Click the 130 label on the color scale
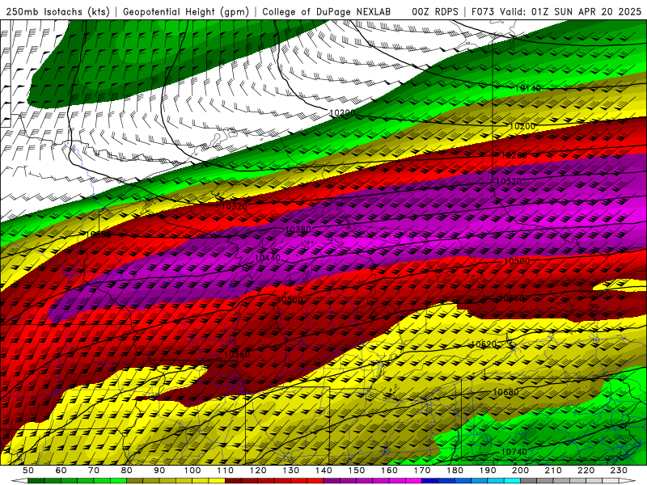 (291, 470)
